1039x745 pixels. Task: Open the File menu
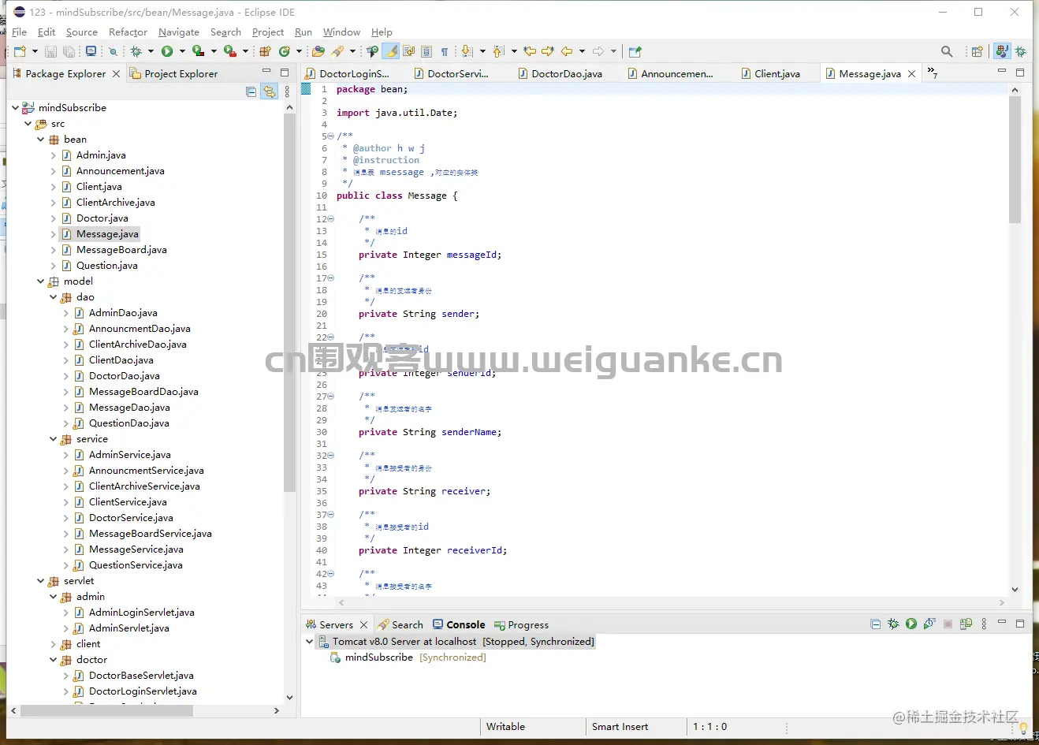19,32
